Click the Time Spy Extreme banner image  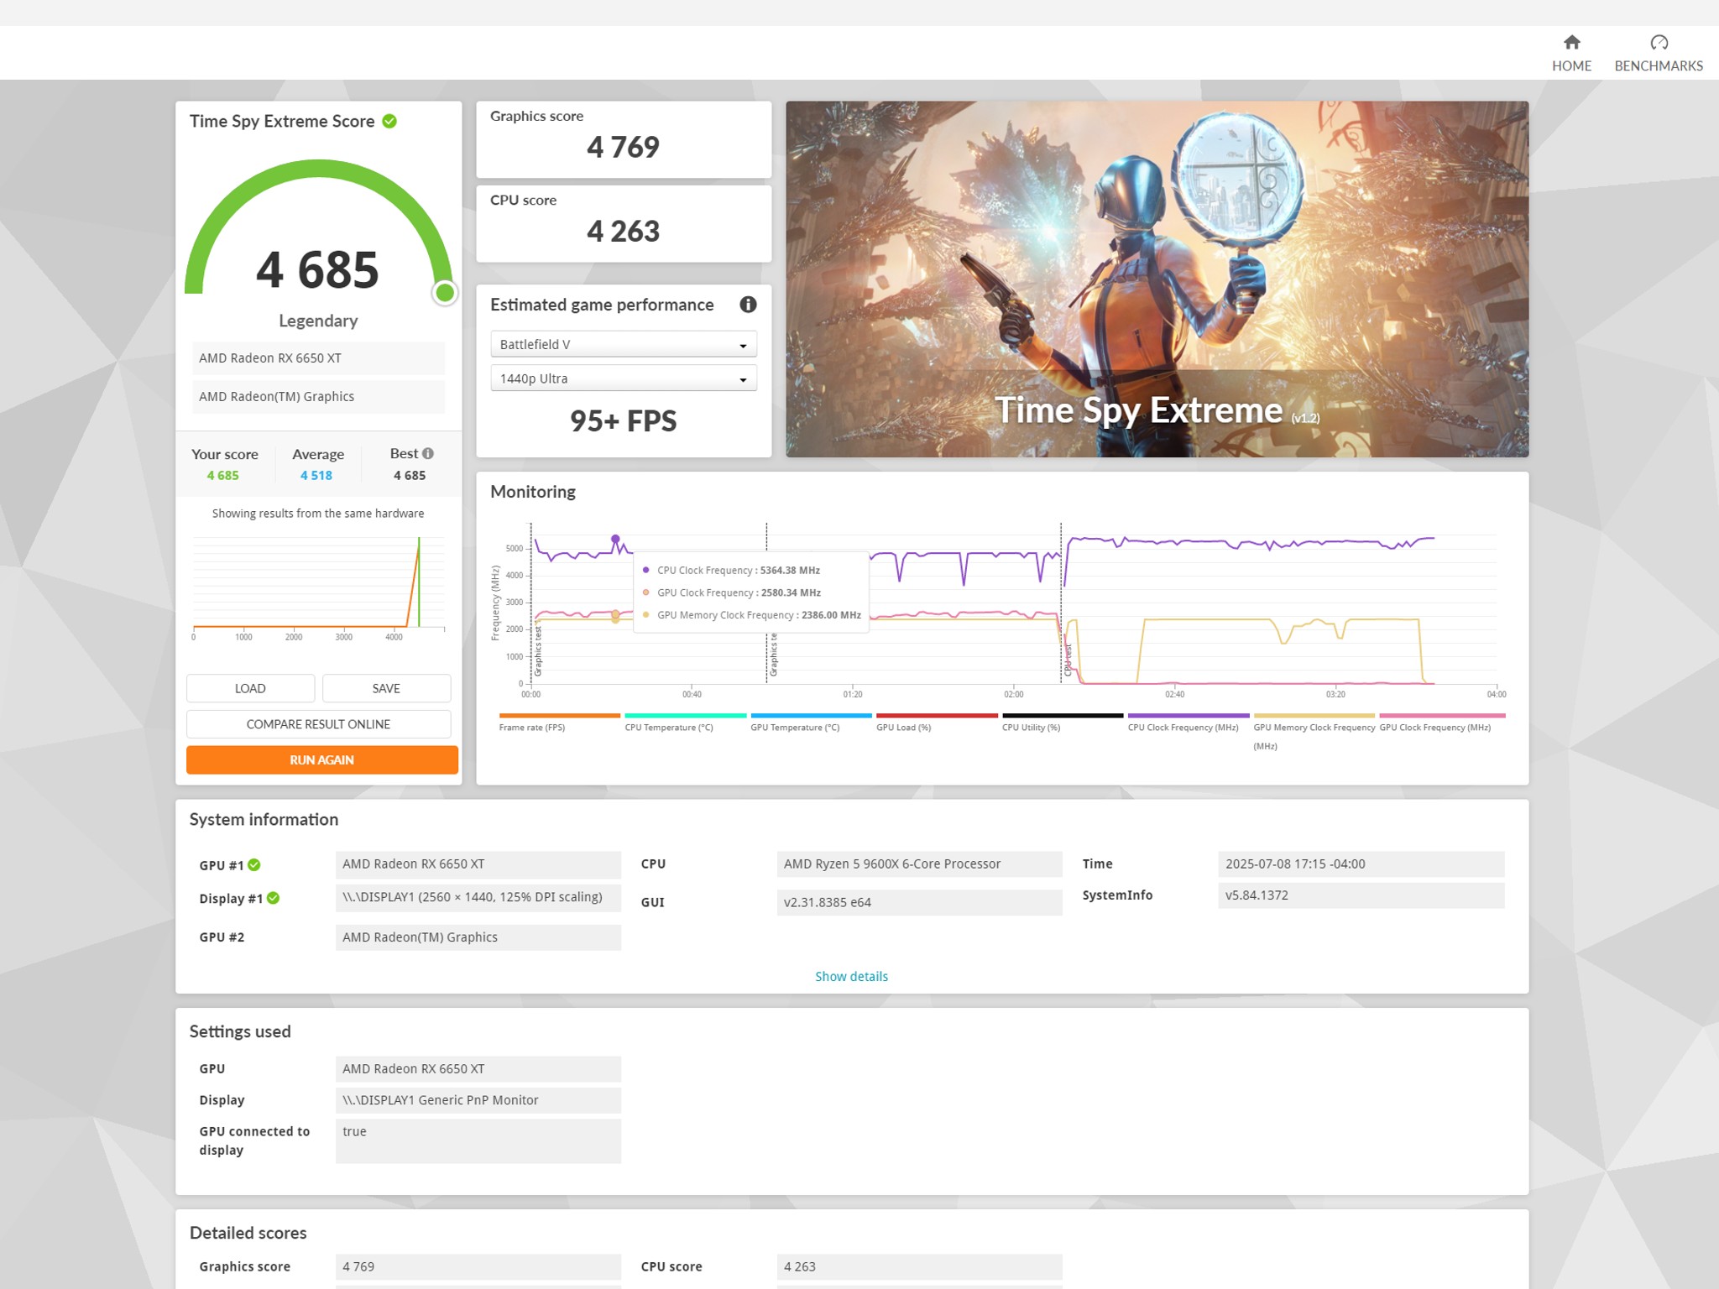coord(1157,279)
